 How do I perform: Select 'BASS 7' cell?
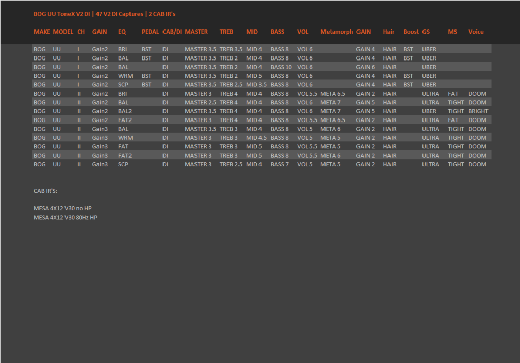pyautogui.click(x=280, y=164)
